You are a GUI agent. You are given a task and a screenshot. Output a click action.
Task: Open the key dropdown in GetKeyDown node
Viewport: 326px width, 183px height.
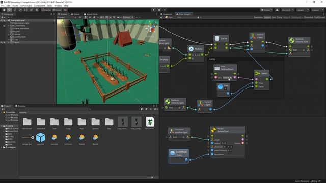pyautogui.click(x=227, y=78)
